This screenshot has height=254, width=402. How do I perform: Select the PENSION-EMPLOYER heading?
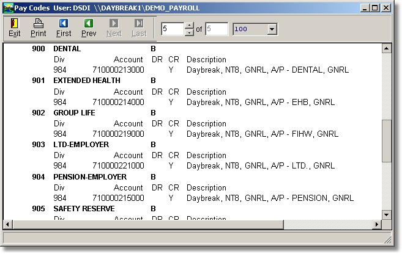(90, 176)
